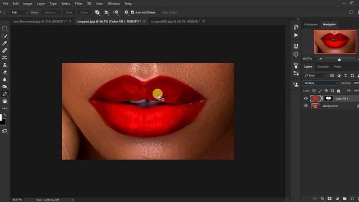Select the Content-Aware Move tool

4,58
